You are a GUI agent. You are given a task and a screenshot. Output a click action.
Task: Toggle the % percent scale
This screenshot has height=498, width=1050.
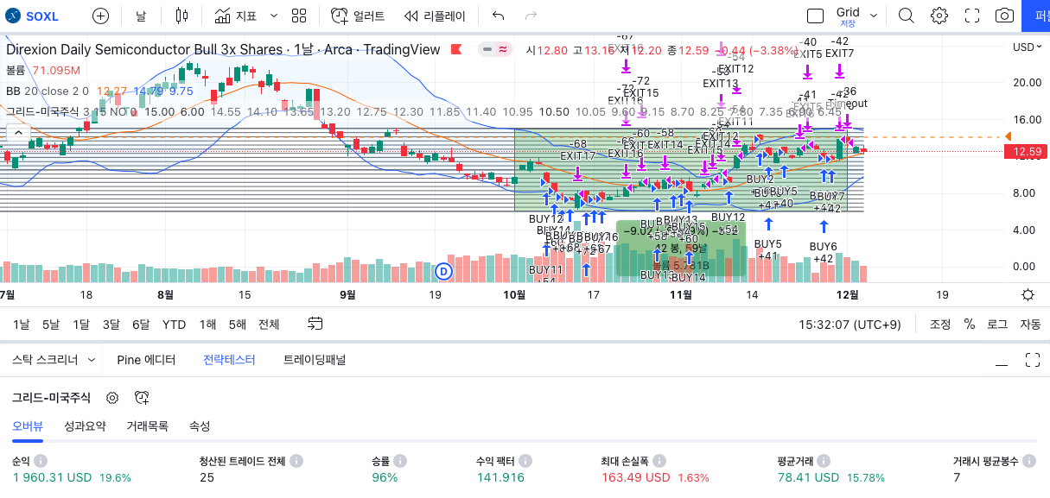coord(970,325)
